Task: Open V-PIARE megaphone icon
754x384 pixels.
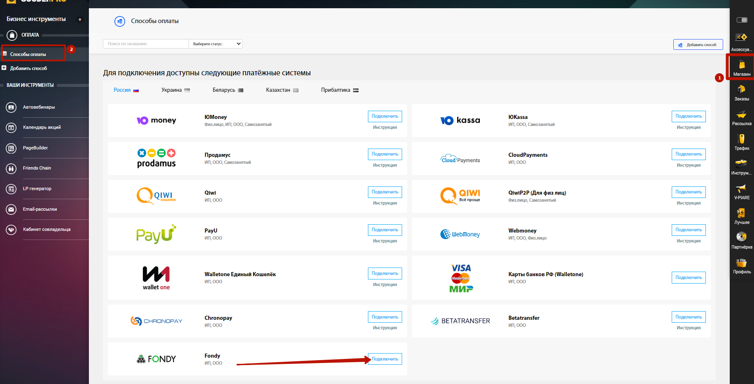Action: click(742, 189)
